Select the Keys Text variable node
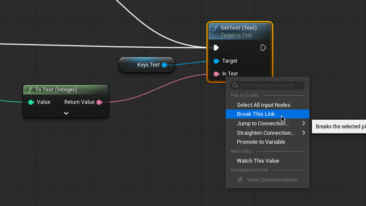 pyautogui.click(x=142, y=65)
